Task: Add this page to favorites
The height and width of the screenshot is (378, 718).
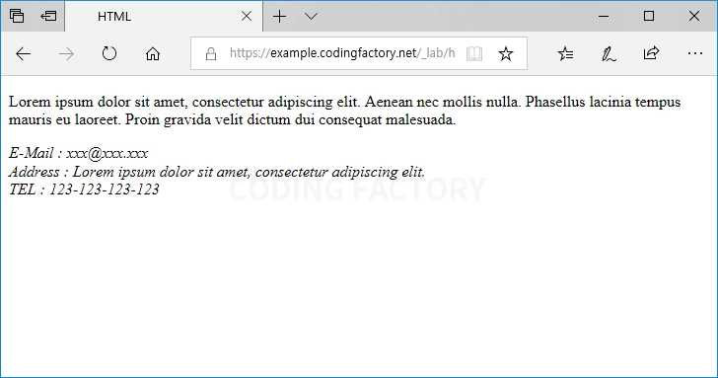Action: coord(506,53)
